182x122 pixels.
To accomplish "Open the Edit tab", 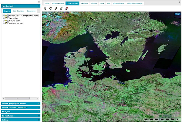I will 108,3.
